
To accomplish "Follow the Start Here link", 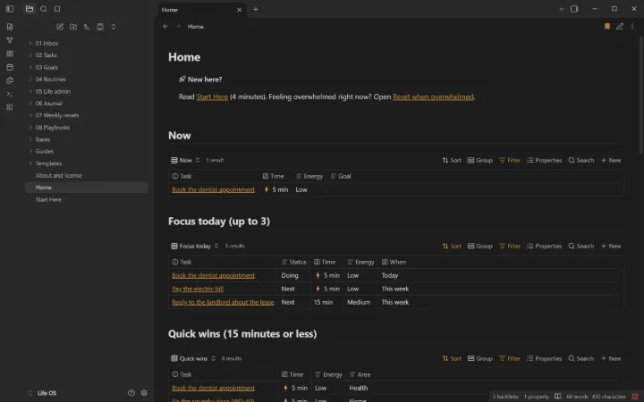I will (x=212, y=97).
